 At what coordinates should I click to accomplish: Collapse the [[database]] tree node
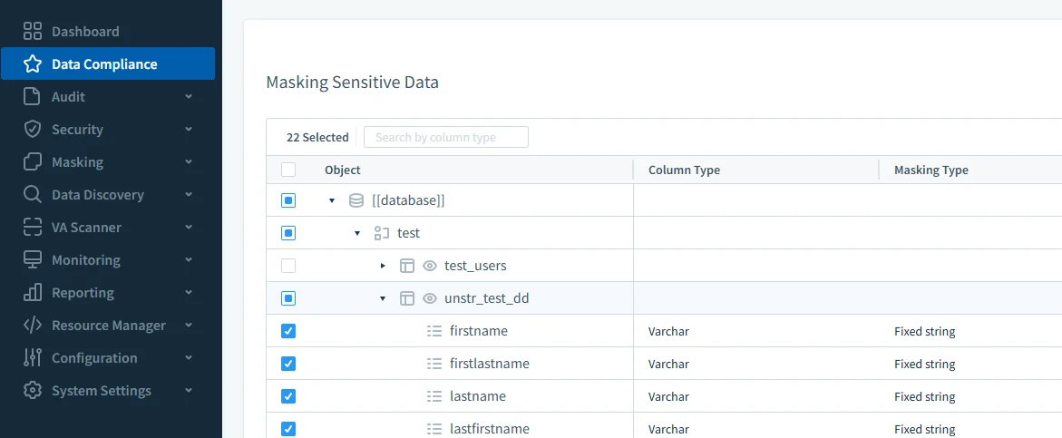(x=332, y=200)
